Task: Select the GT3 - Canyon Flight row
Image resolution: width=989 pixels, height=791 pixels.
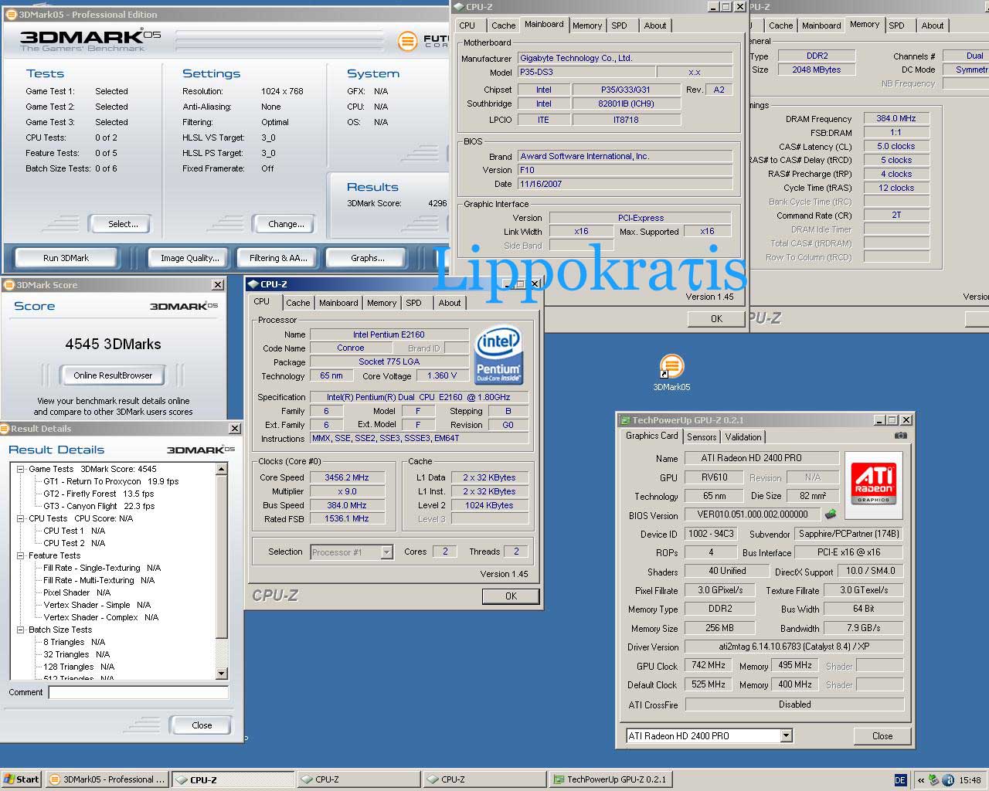Action: (x=98, y=506)
